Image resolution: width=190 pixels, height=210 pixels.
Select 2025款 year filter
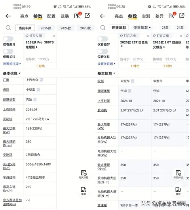tap(46, 28)
